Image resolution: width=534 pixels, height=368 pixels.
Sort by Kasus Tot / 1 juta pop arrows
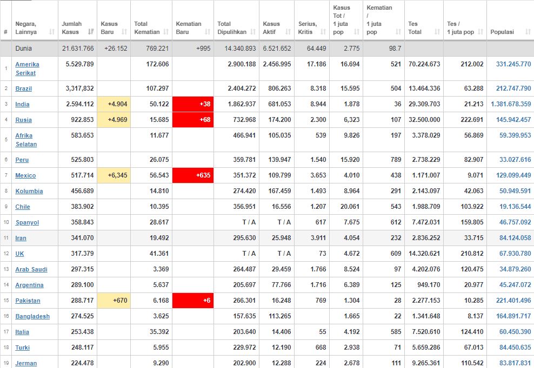click(x=357, y=32)
